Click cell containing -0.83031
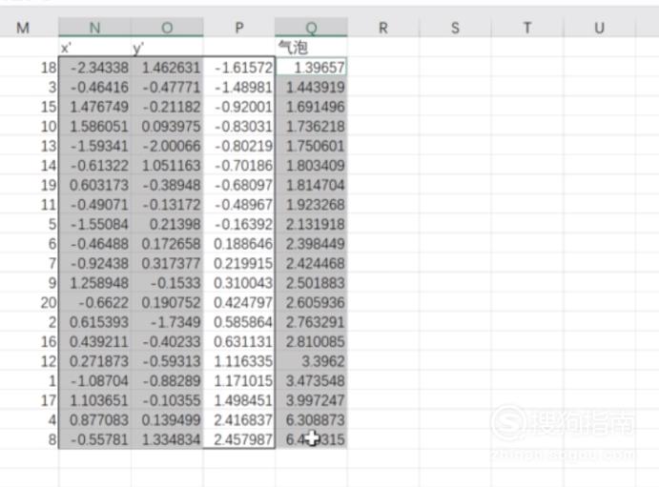Image resolution: width=659 pixels, height=487 pixels. click(239, 126)
